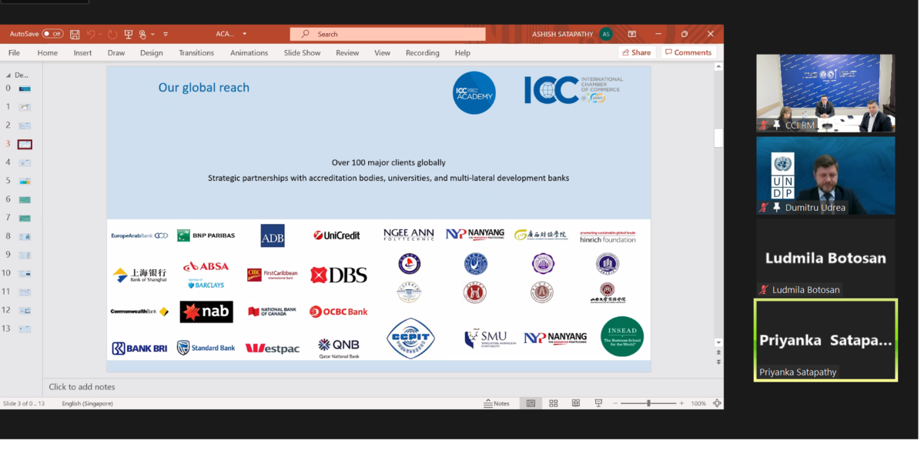Open the Draw tab
This screenshot has width=924, height=457.
[116, 53]
